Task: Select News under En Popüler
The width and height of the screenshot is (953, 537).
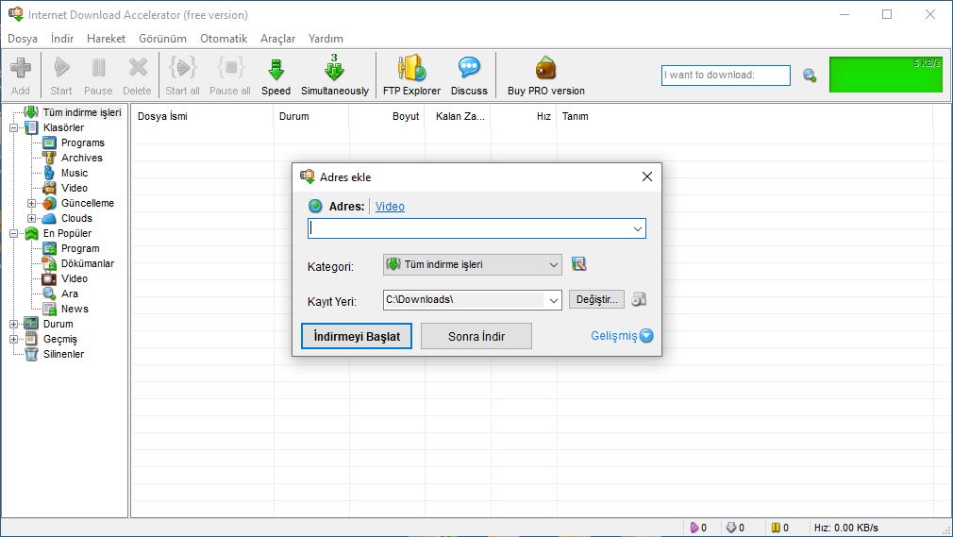Action: click(75, 309)
